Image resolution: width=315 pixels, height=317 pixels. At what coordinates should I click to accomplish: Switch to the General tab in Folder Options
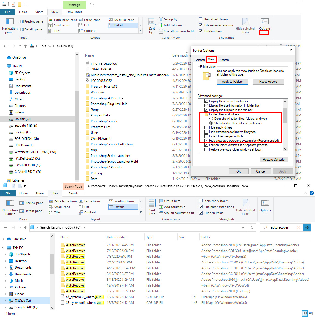[199, 60]
